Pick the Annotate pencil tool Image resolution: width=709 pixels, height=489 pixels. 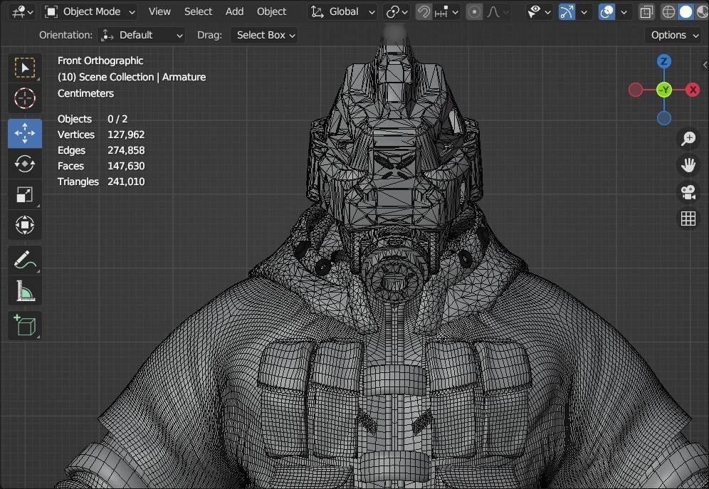pos(25,261)
